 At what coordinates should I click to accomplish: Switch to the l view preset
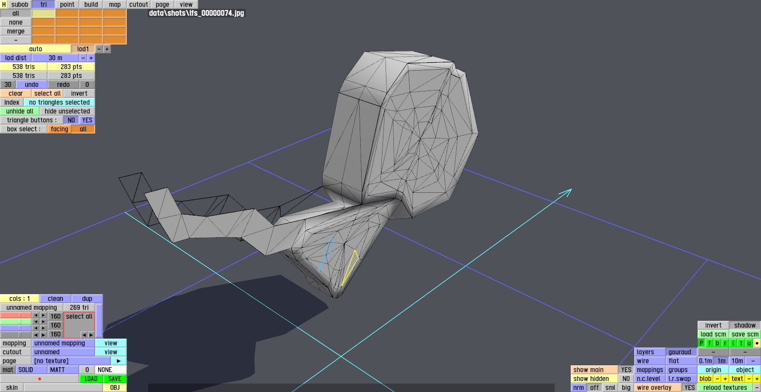(x=733, y=343)
